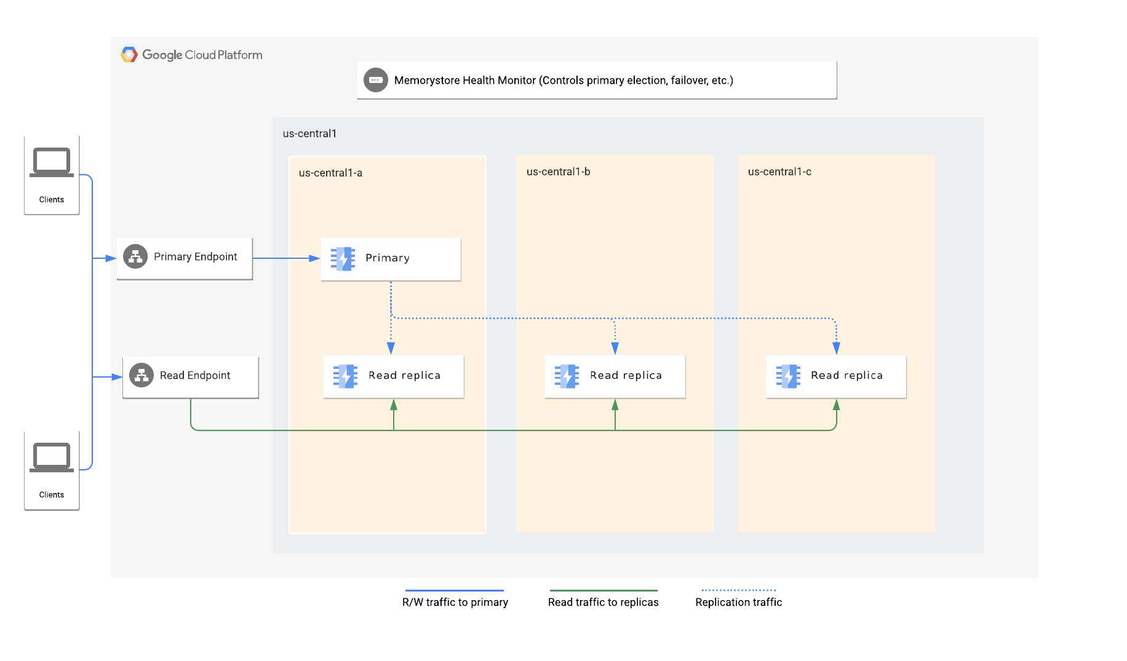Select the Primary node Memorystore icon
This screenshot has height=661, width=1127.
click(x=343, y=258)
